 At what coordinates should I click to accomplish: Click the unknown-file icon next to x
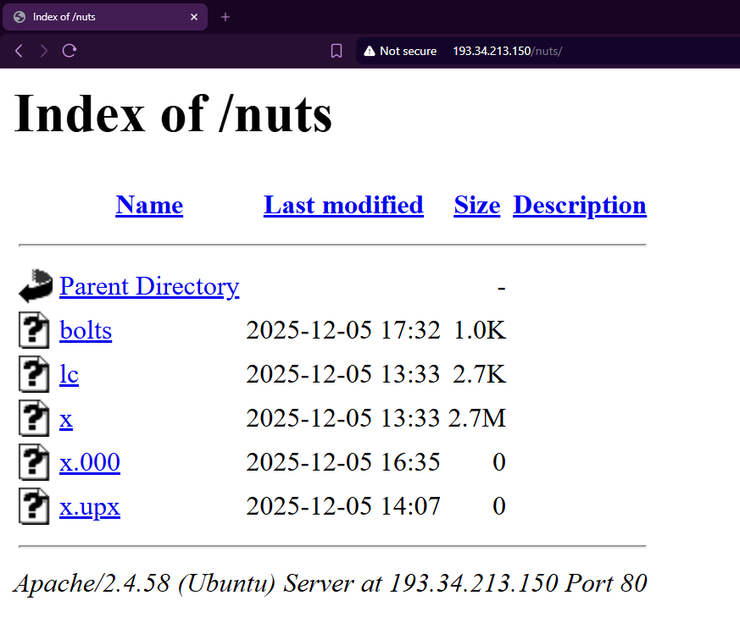click(x=34, y=418)
